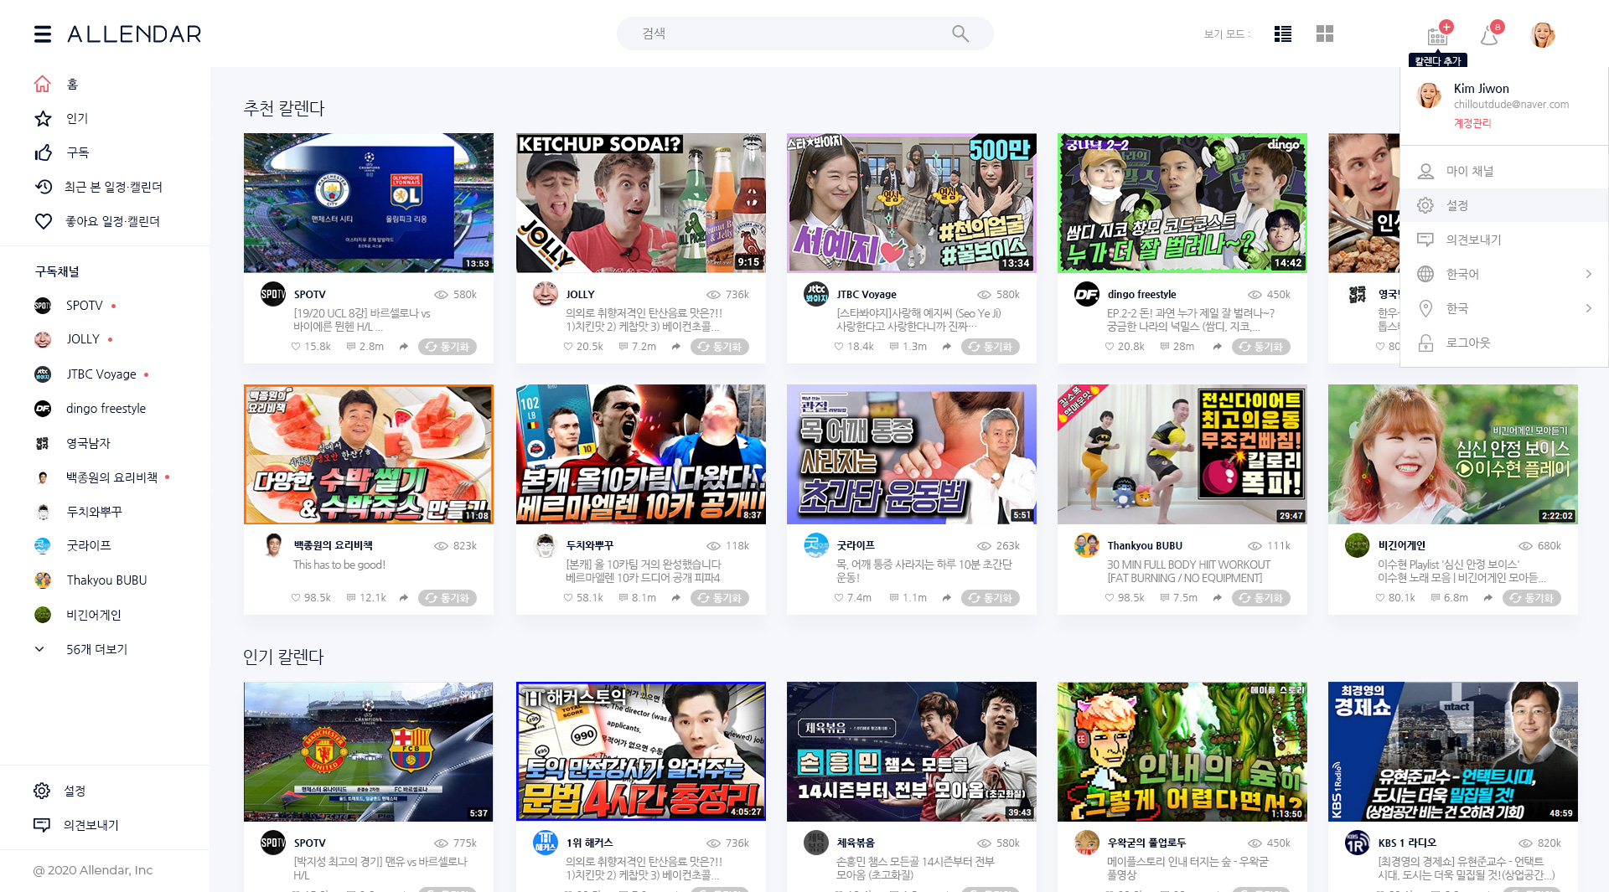This screenshot has width=1609, height=892.
Task: Switch to list view mode
Action: pos(1283,34)
